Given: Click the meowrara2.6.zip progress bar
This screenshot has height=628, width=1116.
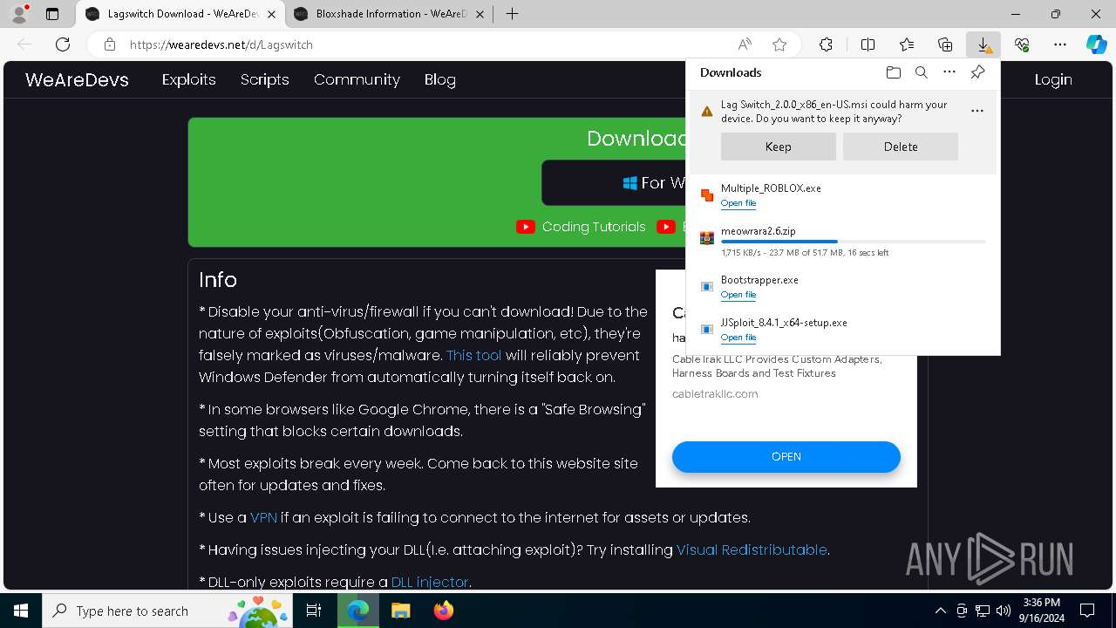Looking at the screenshot, I should [853, 242].
